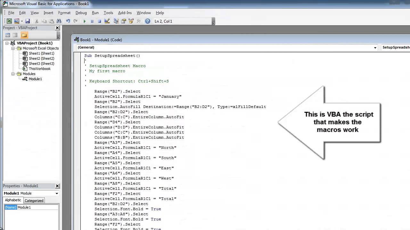Open the Format menu
Viewport: 410px width, 230px height.
click(64, 13)
